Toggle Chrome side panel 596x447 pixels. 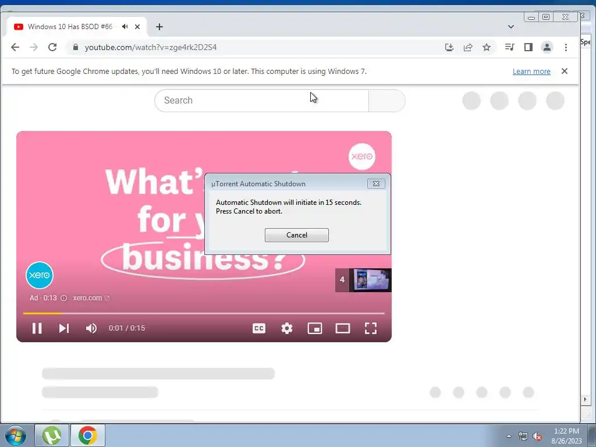(528, 47)
